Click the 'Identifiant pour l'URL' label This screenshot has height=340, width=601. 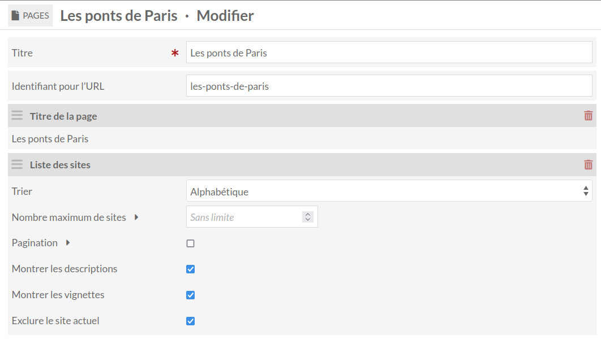coord(58,86)
